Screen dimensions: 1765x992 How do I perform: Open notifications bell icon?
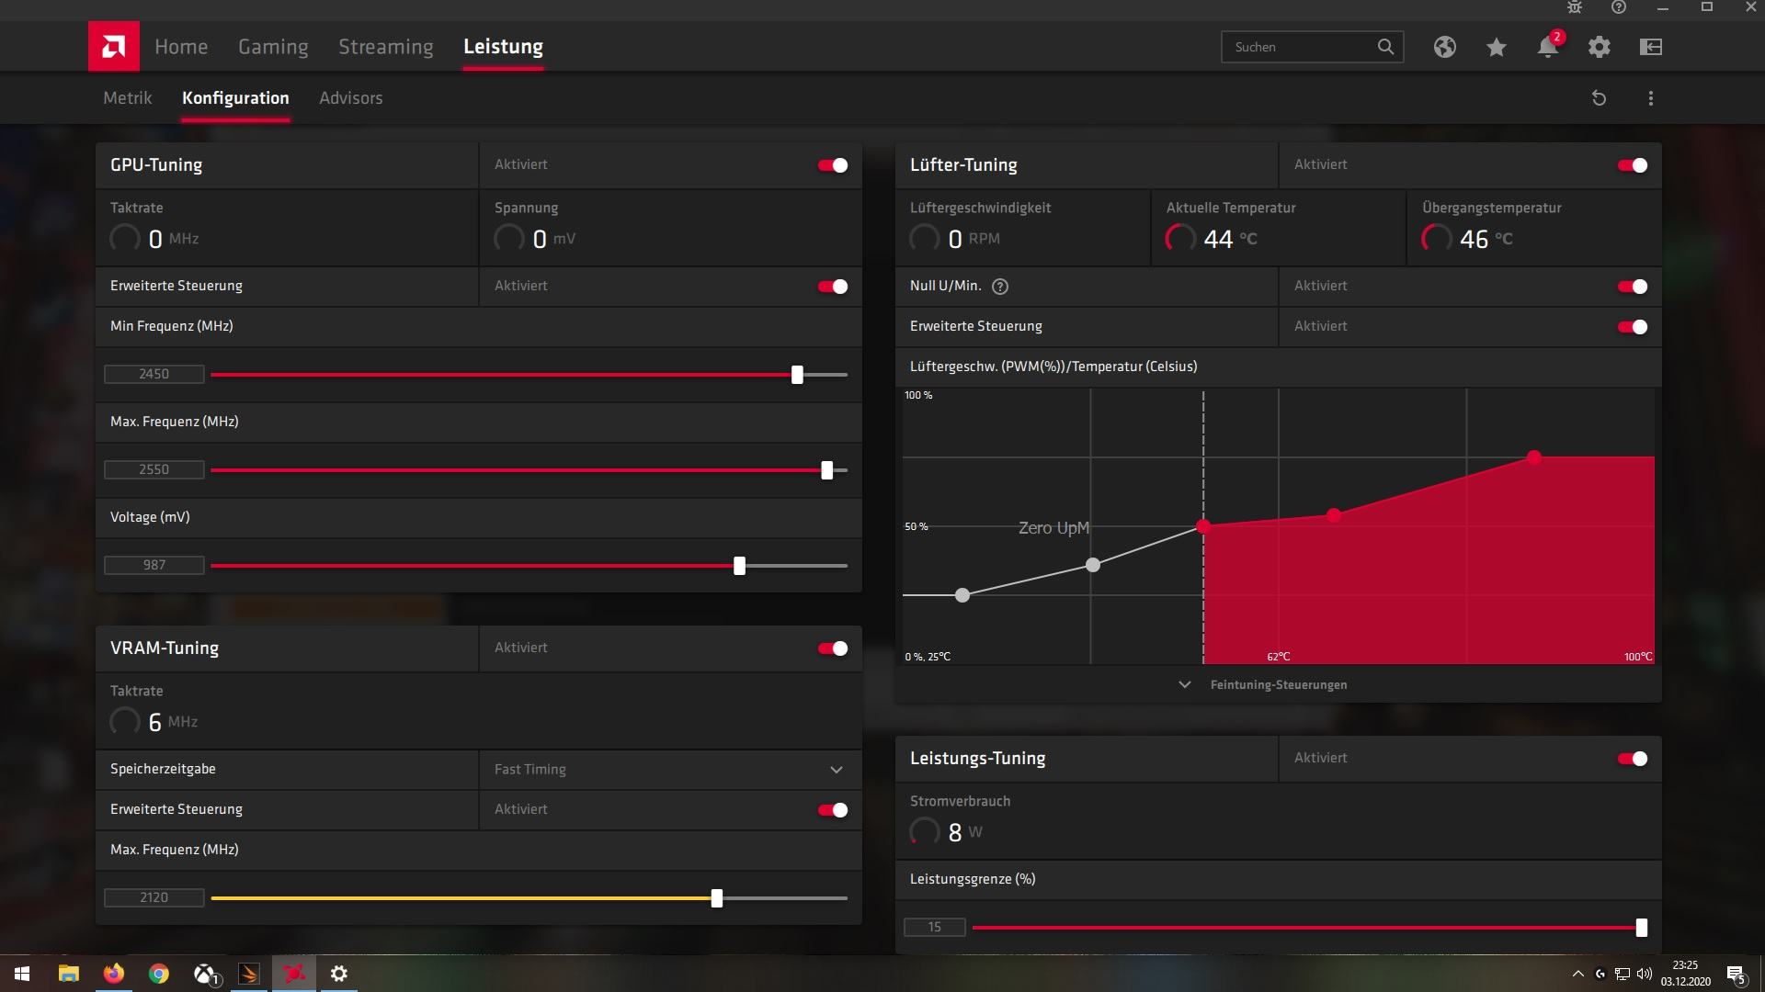[1547, 47]
